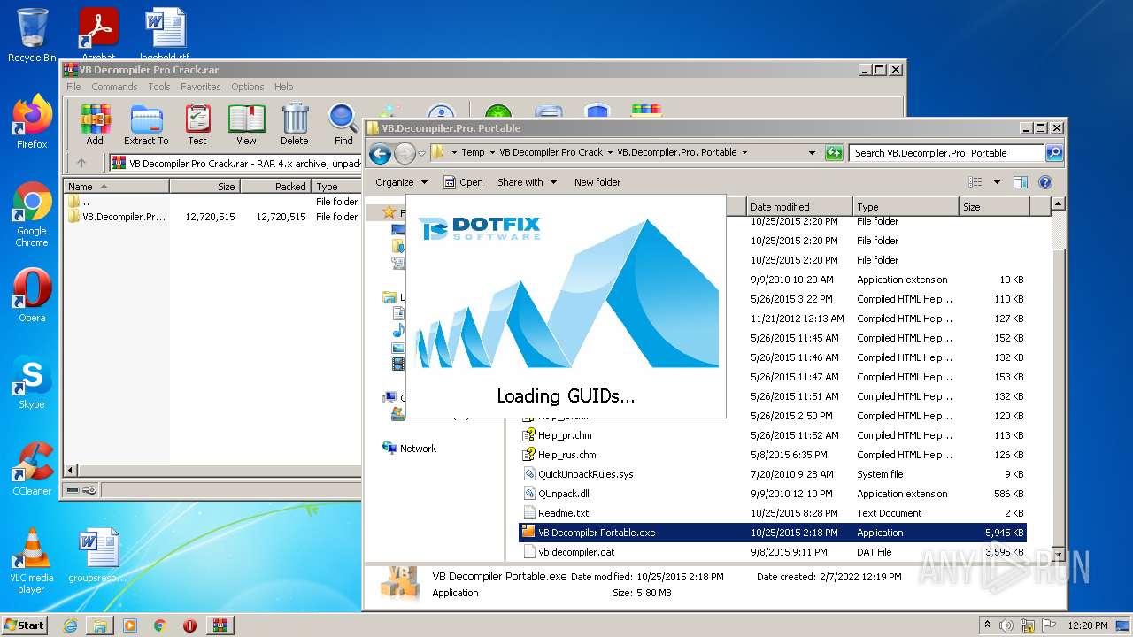
Task: Select Opera desktop shortcut
Action: click(32, 295)
